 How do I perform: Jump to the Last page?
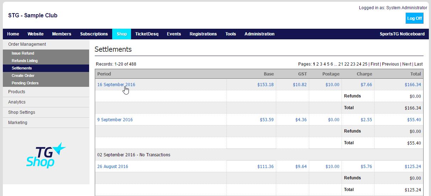tap(419, 64)
